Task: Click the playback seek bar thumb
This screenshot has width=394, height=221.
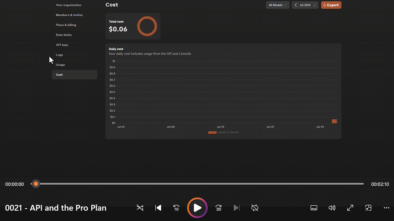Action: (x=36, y=184)
